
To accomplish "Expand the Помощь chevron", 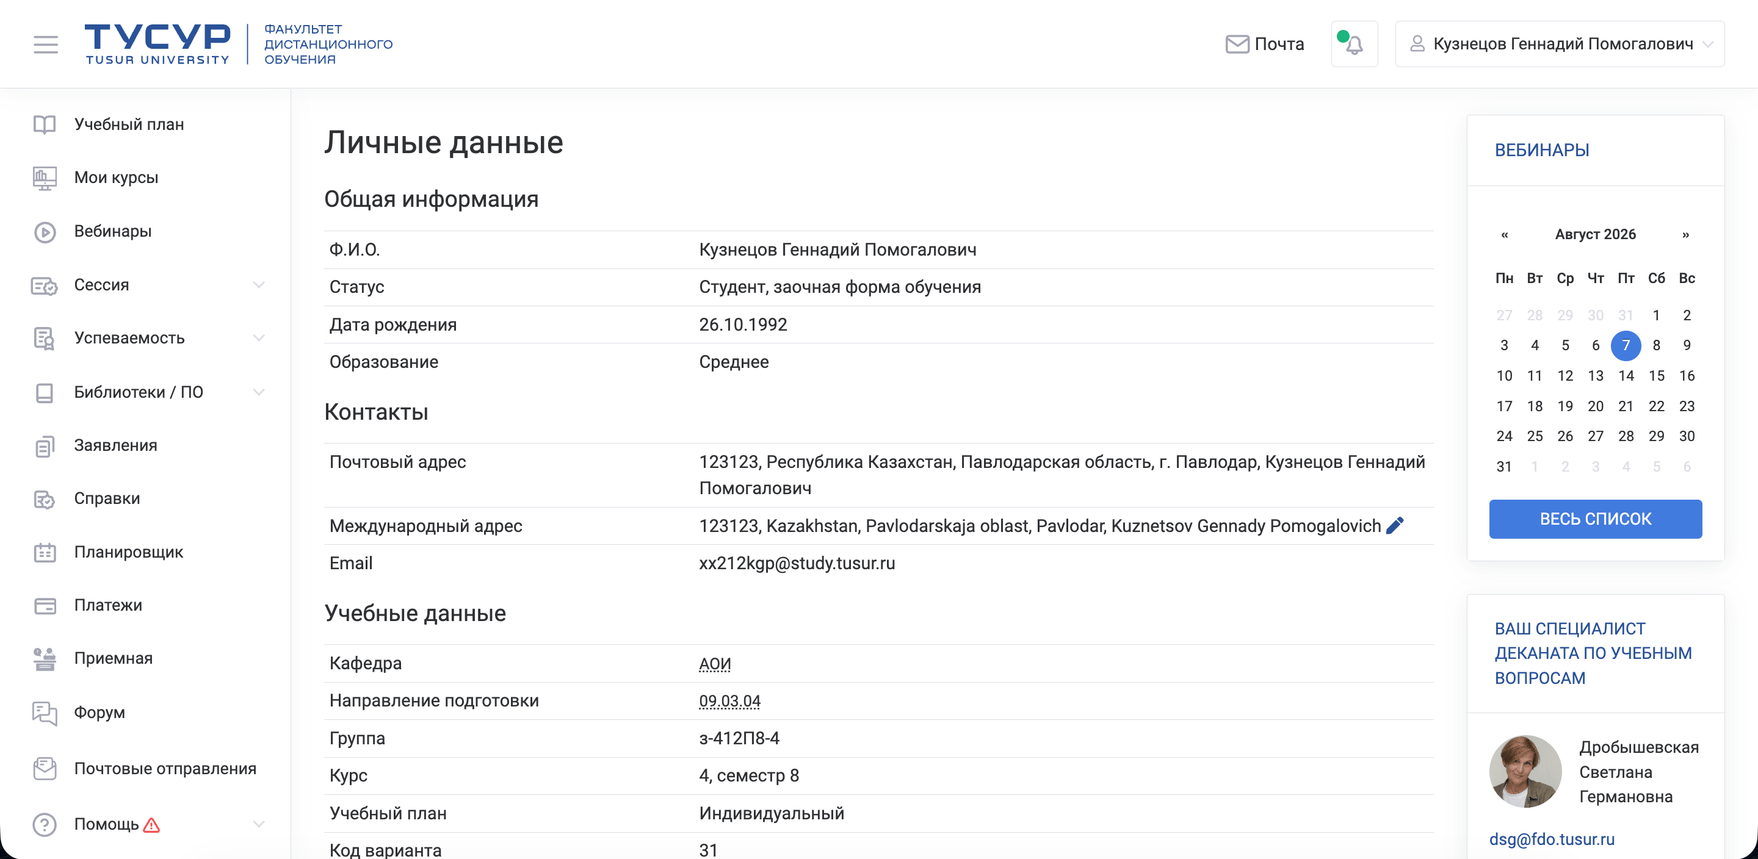I will [259, 824].
